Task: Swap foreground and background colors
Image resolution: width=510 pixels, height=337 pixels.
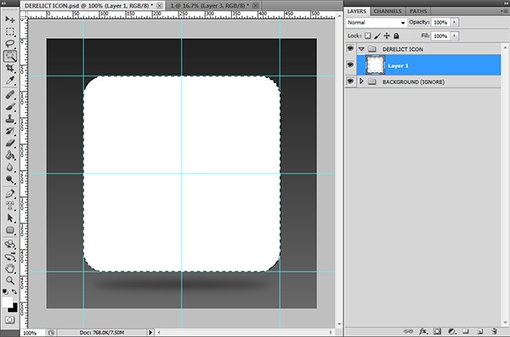Action: (14, 291)
